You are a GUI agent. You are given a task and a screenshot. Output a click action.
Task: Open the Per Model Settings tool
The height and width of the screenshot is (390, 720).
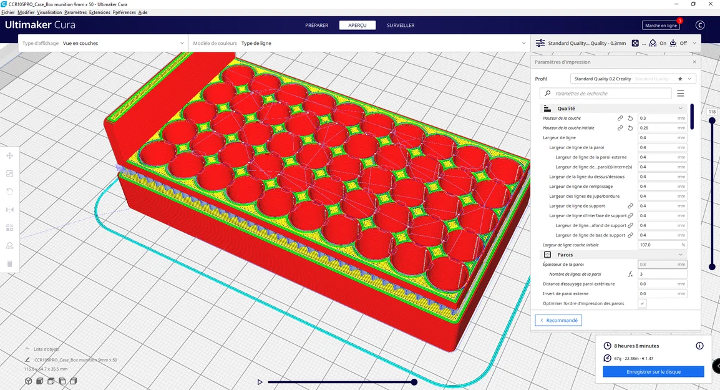[x=9, y=228]
